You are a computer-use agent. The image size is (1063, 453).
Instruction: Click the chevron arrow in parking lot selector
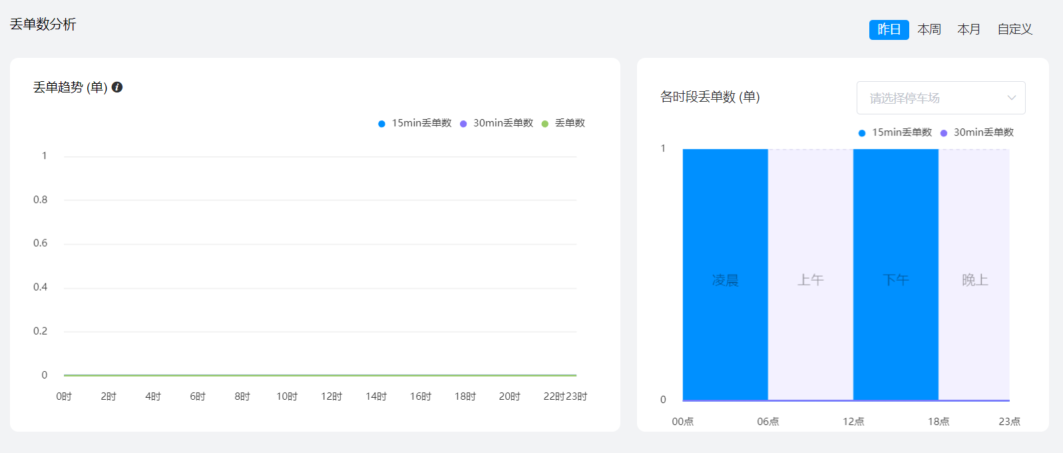[1011, 98]
